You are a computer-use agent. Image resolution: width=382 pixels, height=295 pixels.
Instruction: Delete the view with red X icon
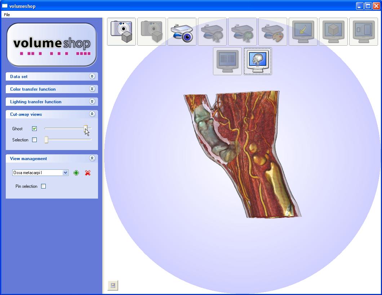click(88, 173)
